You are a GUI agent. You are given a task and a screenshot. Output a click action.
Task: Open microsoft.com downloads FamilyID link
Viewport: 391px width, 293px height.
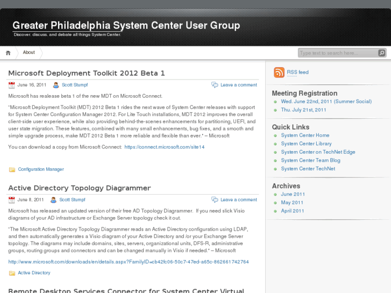point(129,262)
